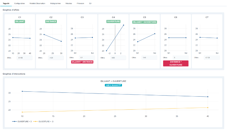Image resolution: width=227 pixels, height=130 pixels.
Task: Click the red DISTANCE * OUVERTURE badge
Action: [176, 63]
